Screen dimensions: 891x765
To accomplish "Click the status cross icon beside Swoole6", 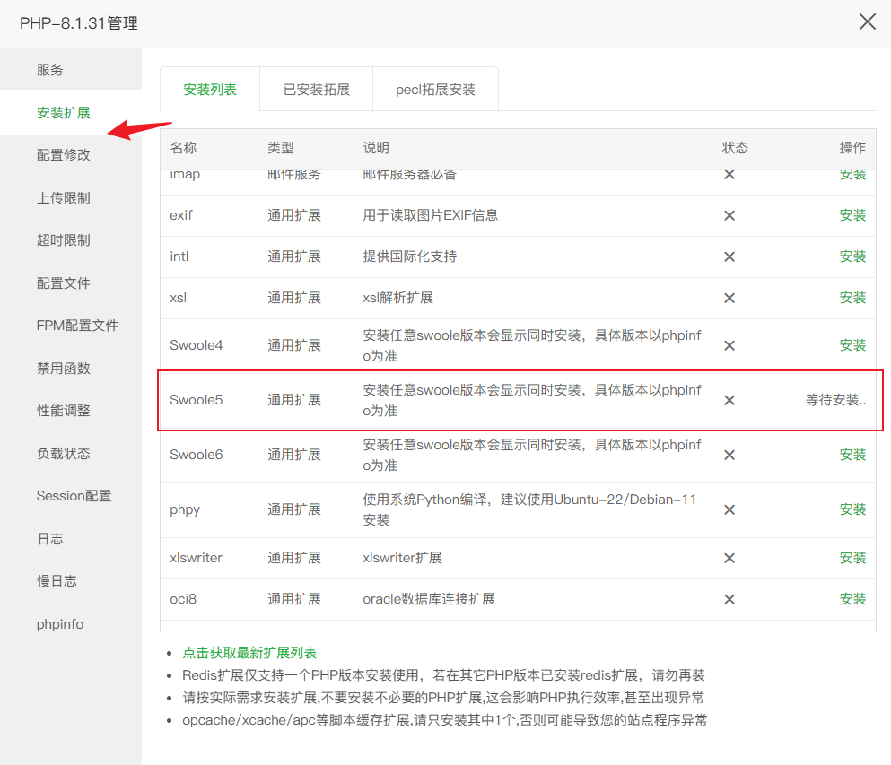I will 729,455.
